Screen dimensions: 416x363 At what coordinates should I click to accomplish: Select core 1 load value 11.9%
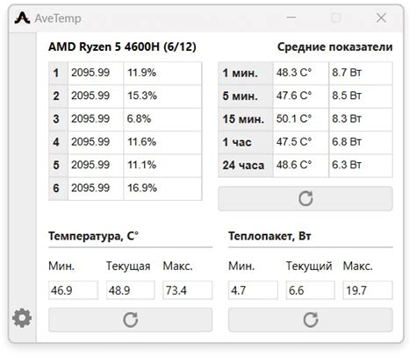pos(162,73)
